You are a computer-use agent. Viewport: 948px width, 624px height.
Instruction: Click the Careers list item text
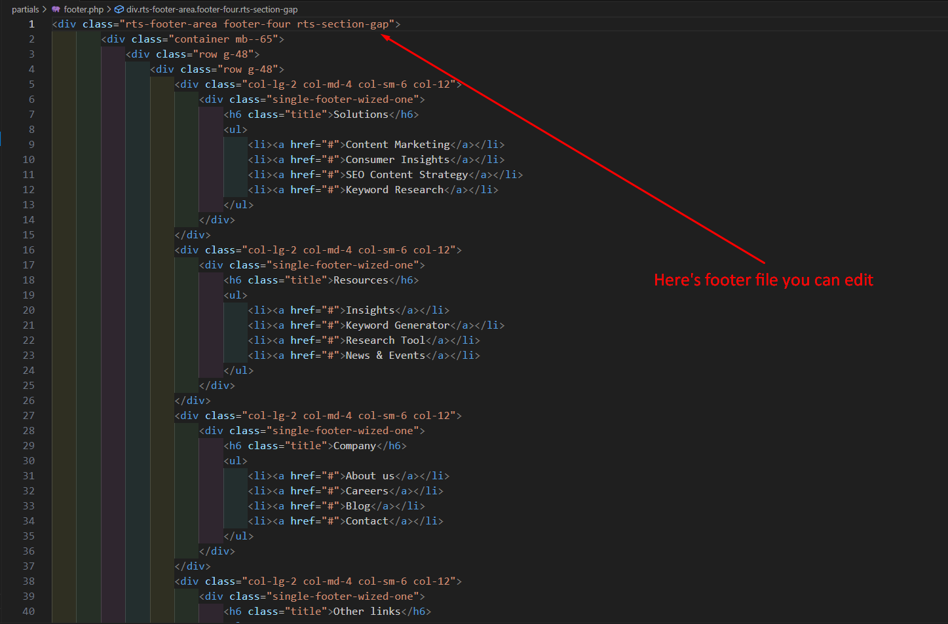[367, 491]
